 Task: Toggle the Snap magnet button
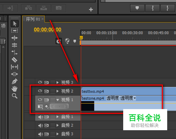pyautogui.click(x=58, y=41)
